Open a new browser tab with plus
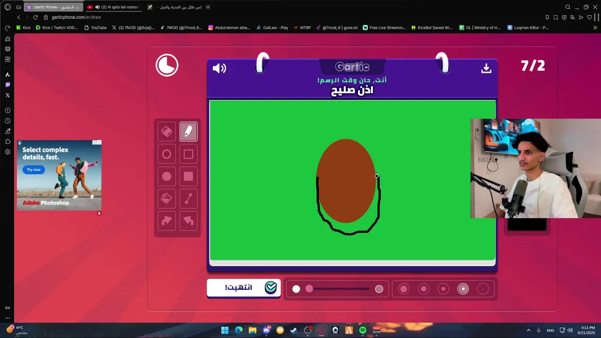Viewport: 601px width, 338px height. pos(208,7)
